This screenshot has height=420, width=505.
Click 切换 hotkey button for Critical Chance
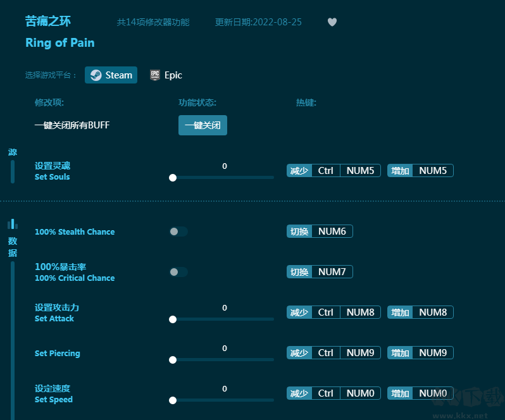299,272
